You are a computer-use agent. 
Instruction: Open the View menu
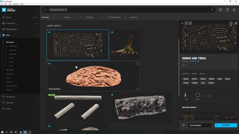pos(10,4)
